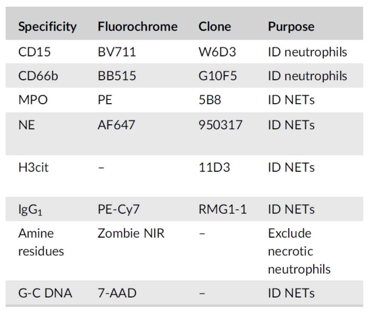Click the MPO specificity cell
Image resolution: width=371 pixels, height=315 pixels.
click(x=32, y=100)
